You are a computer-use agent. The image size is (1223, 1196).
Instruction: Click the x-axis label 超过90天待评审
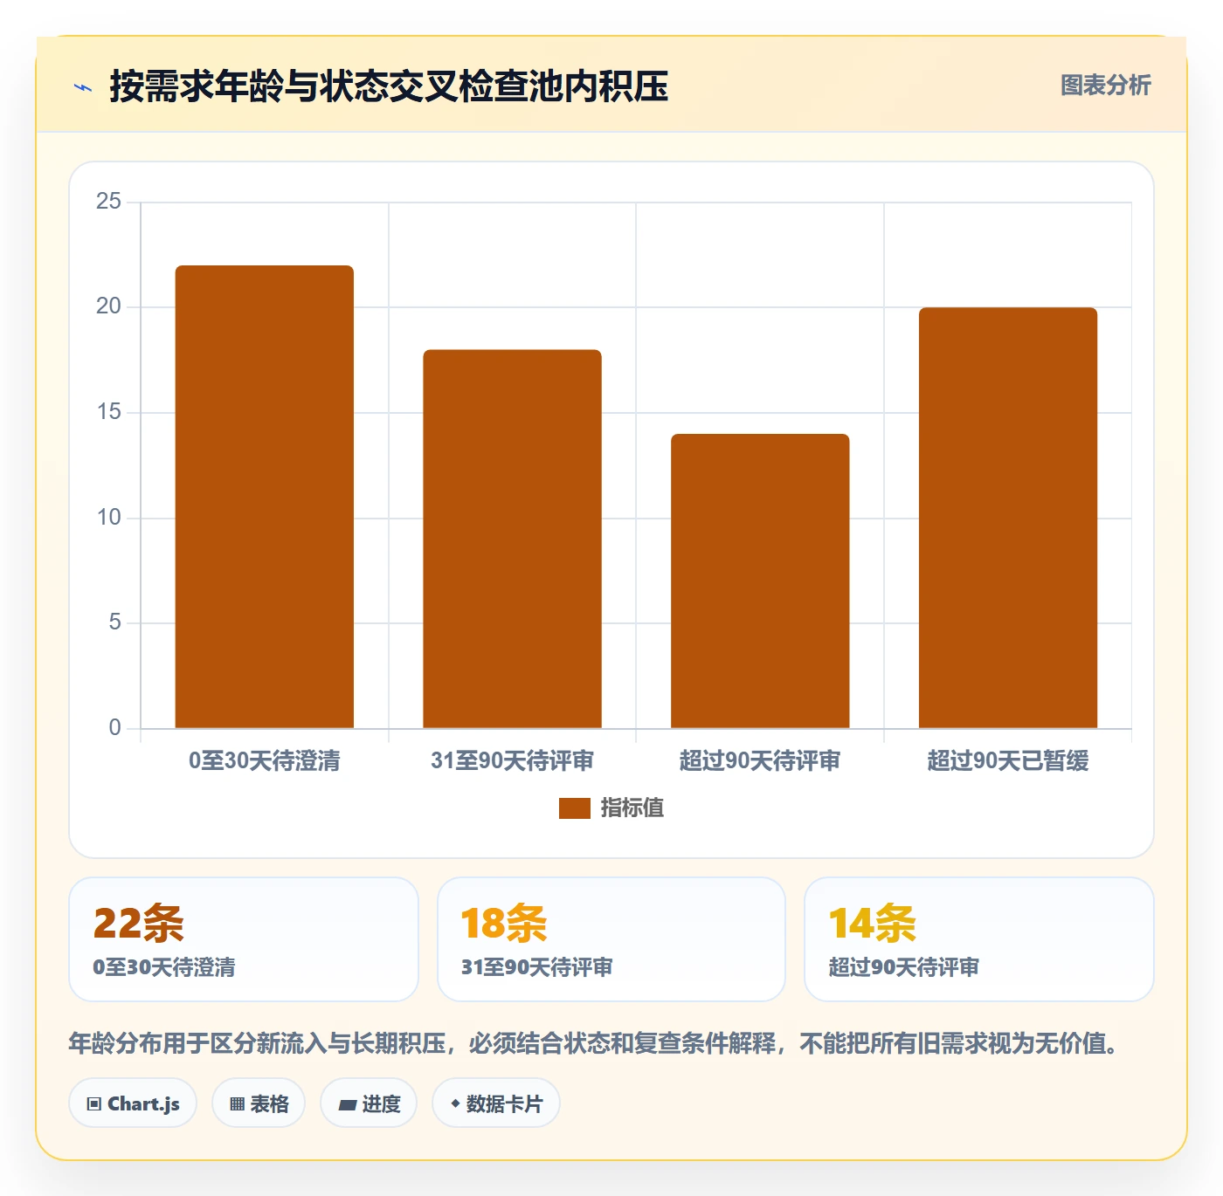[x=760, y=761]
